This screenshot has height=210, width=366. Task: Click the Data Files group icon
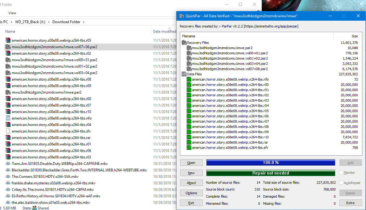[184, 74]
